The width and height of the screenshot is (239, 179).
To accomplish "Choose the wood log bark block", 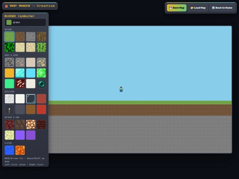I will click(41, 37).
